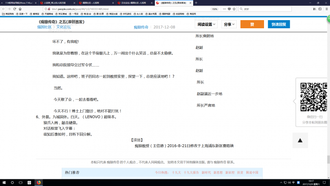Screen dimensions: 330x186
Task: Open the 文化论坛 breadcrumb link
Action: click(63, 27)
